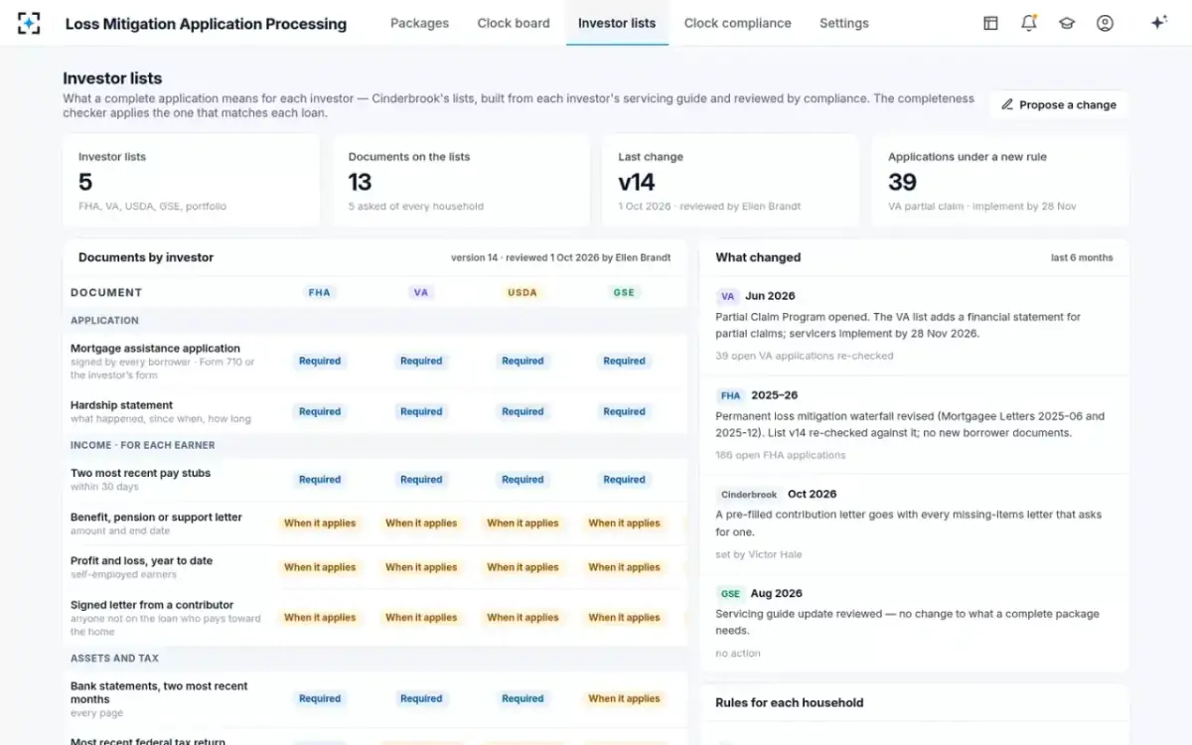Select Benefit, pension or support letter row
The image size is (1192, 745).
375,523
